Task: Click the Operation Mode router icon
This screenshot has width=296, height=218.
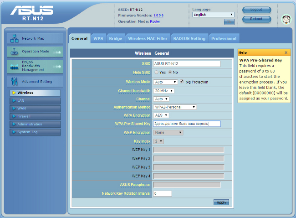Action: tap(15, 52)
